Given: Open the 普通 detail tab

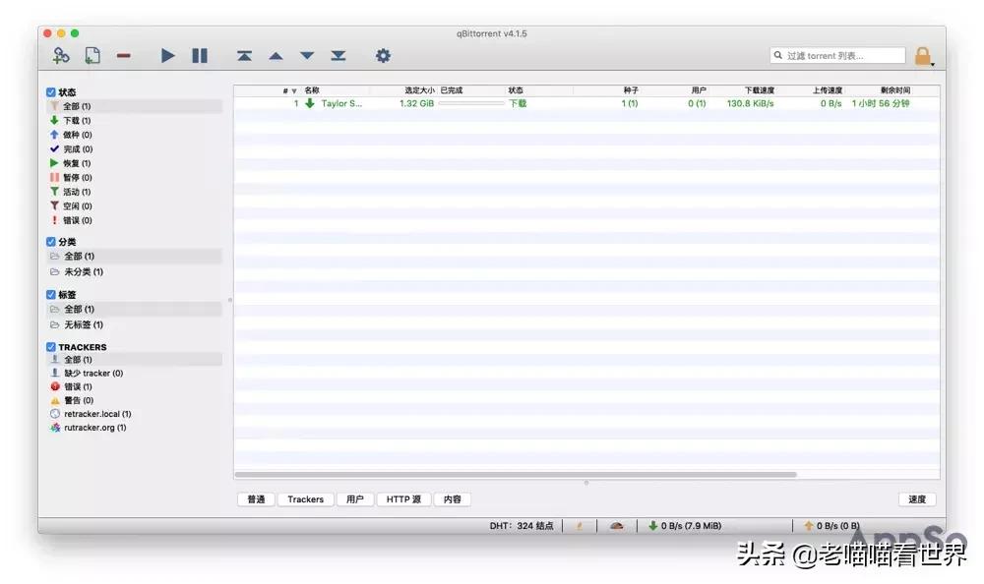Looking at the screenshot, I should 256,499.
